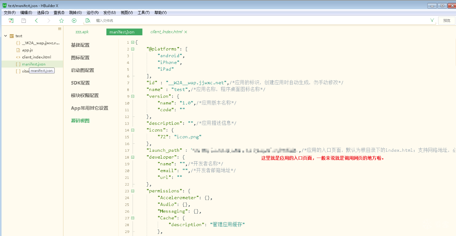This screenshot has height=236, width=456.
Task: Click the "android" string on line 3
Action: 171,56
